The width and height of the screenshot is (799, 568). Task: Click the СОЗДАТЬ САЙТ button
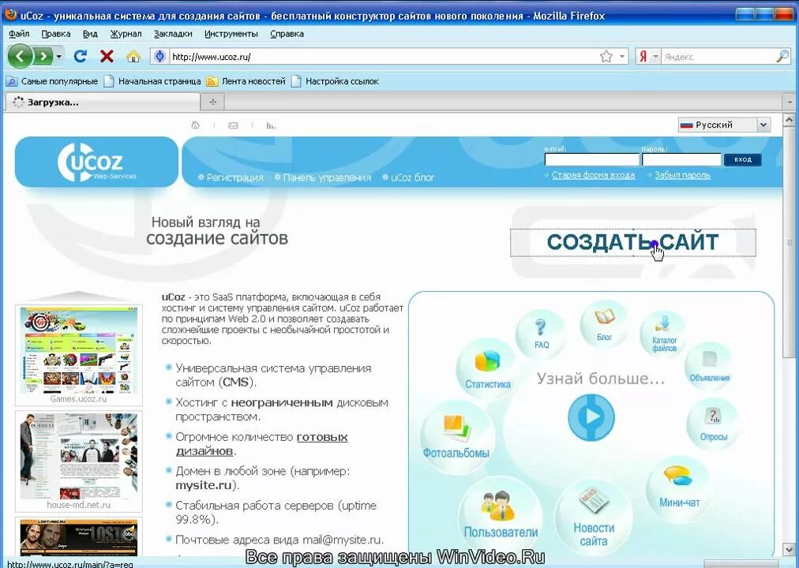coord(633,243)
